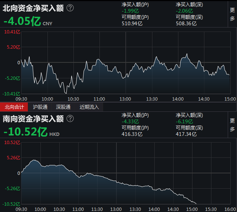Click the northbound chart's lowest trough near 10:20
Image resolution: width=237 pixels, height=212 pixels.
point(66,93)
